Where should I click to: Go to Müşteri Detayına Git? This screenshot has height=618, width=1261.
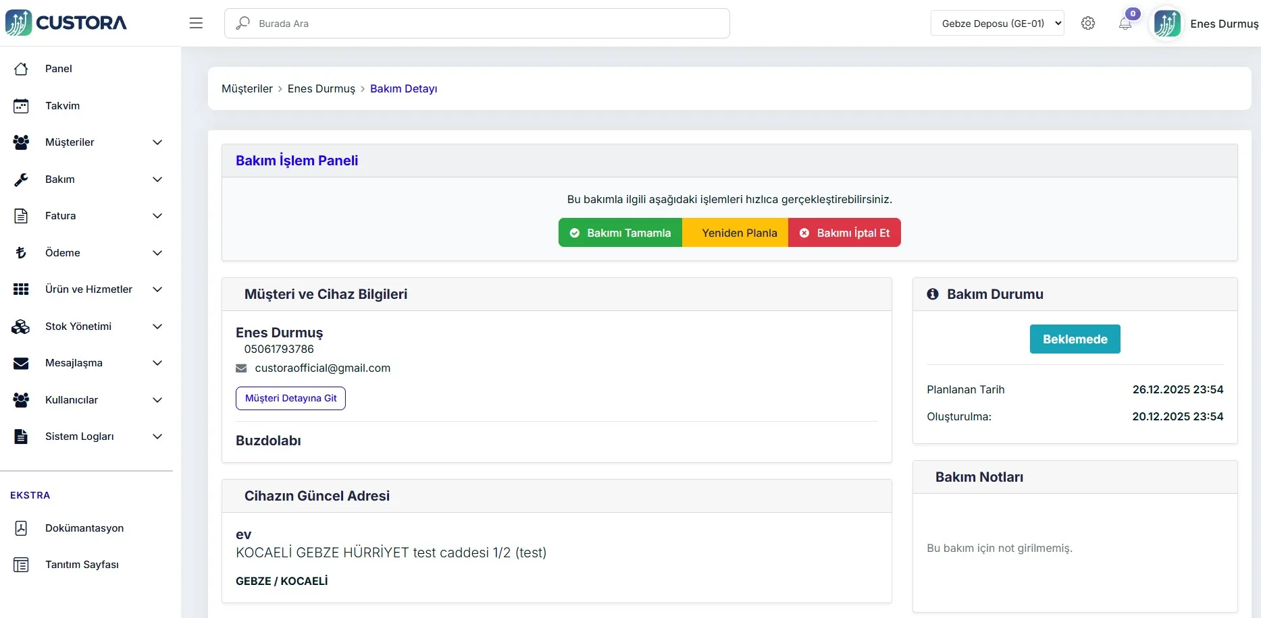tap(290, 398)
